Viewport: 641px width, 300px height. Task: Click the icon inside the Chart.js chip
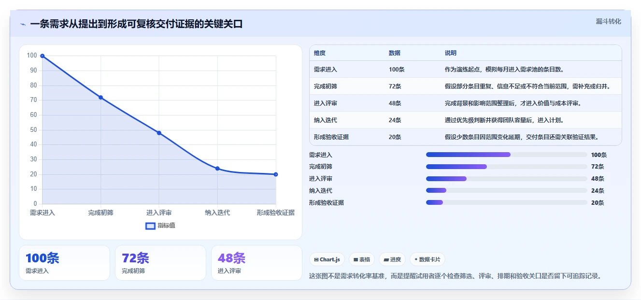(x=316, y=260)
